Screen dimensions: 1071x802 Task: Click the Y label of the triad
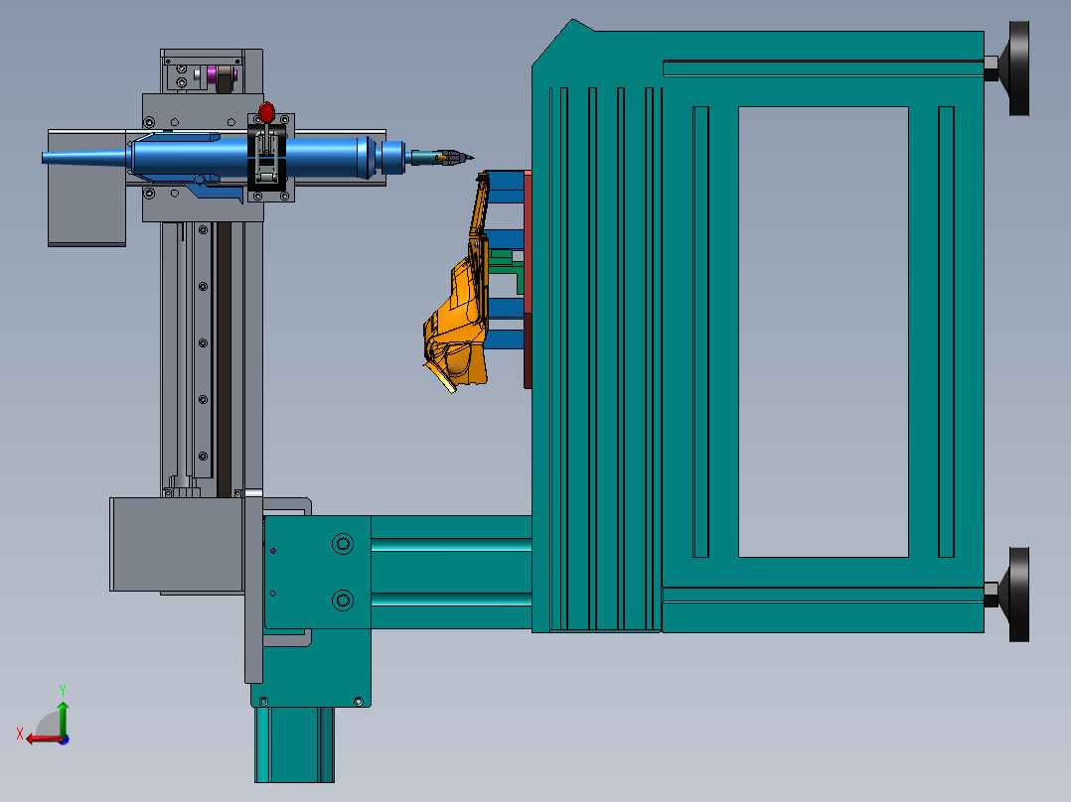(63, 690)
